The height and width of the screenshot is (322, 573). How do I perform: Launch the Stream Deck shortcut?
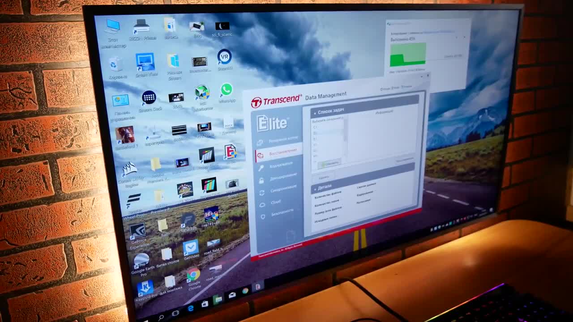tap(149, 101)
